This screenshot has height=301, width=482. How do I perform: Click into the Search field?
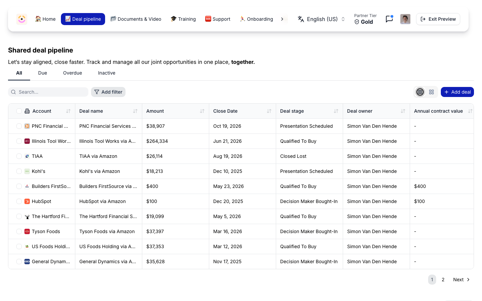tap(48, 92)
